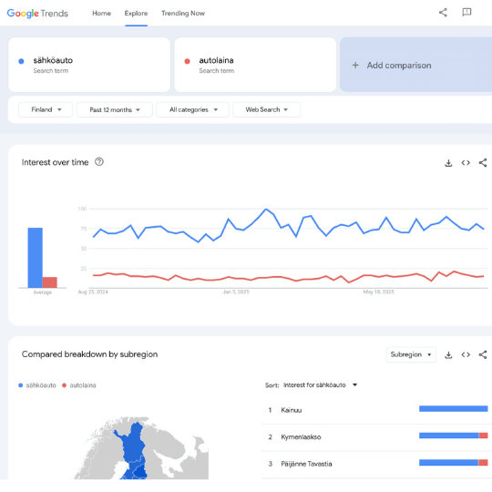Download Interest over time data as CSV

coord(448,163)
